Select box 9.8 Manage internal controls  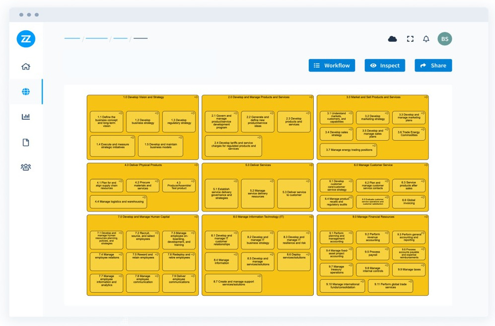click(x=373, y=269)
